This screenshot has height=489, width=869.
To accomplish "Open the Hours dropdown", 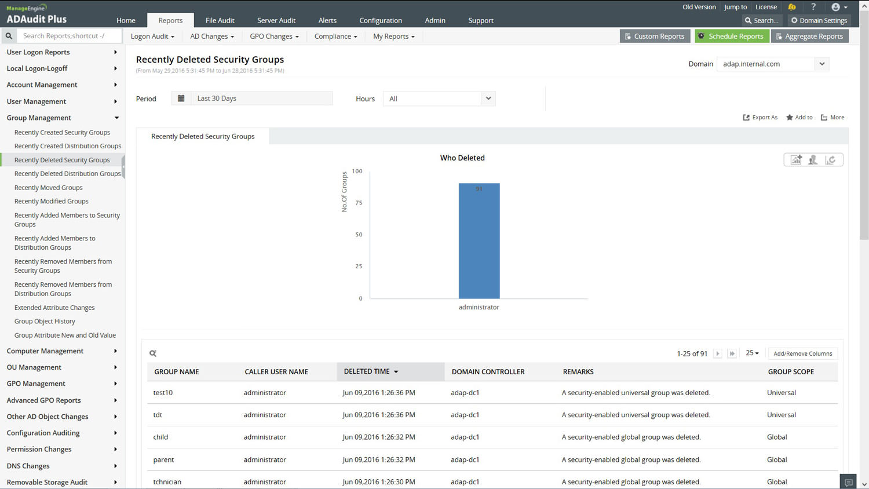I will [x=439, y=98].
